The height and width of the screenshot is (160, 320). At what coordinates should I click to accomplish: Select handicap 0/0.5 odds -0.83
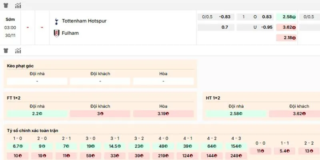coord(216,17)
